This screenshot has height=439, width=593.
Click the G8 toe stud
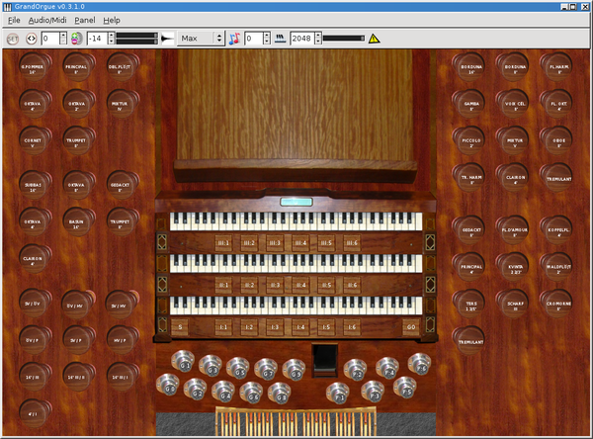279,394
